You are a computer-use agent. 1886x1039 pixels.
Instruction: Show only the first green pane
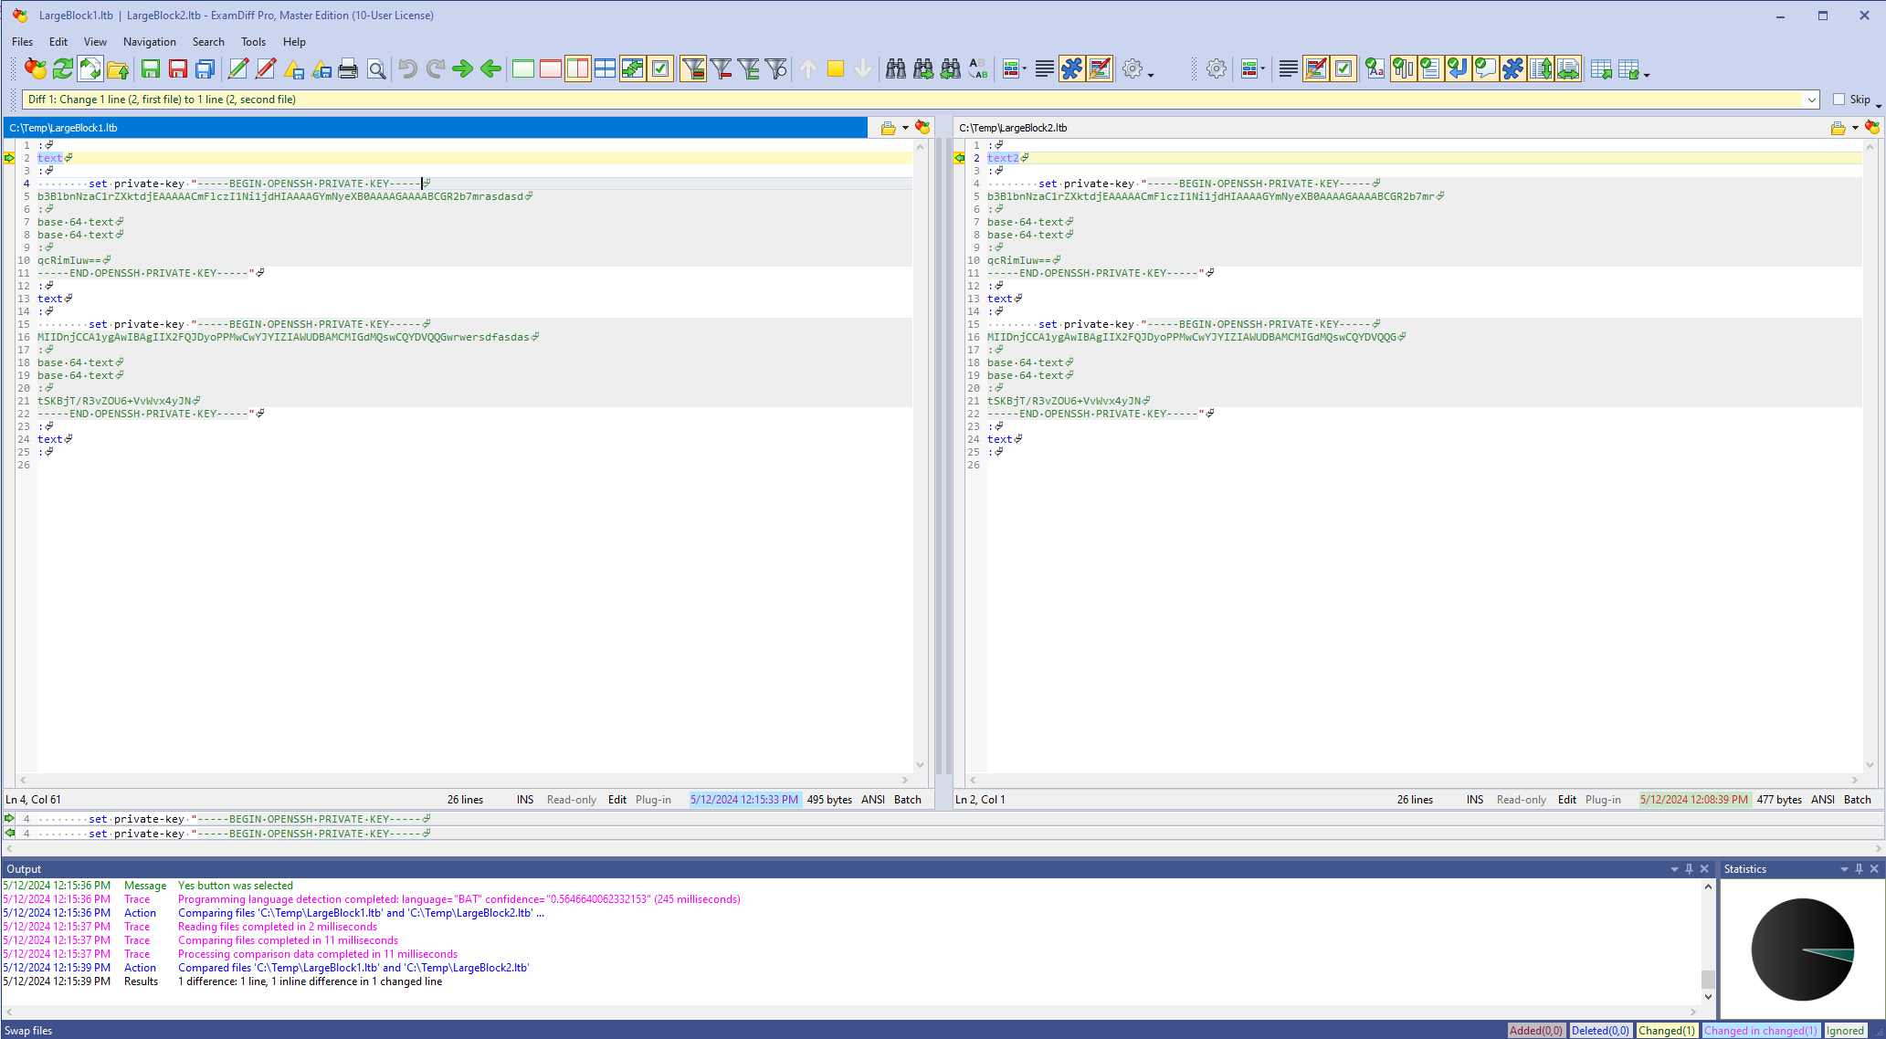[x=523, y=68]
